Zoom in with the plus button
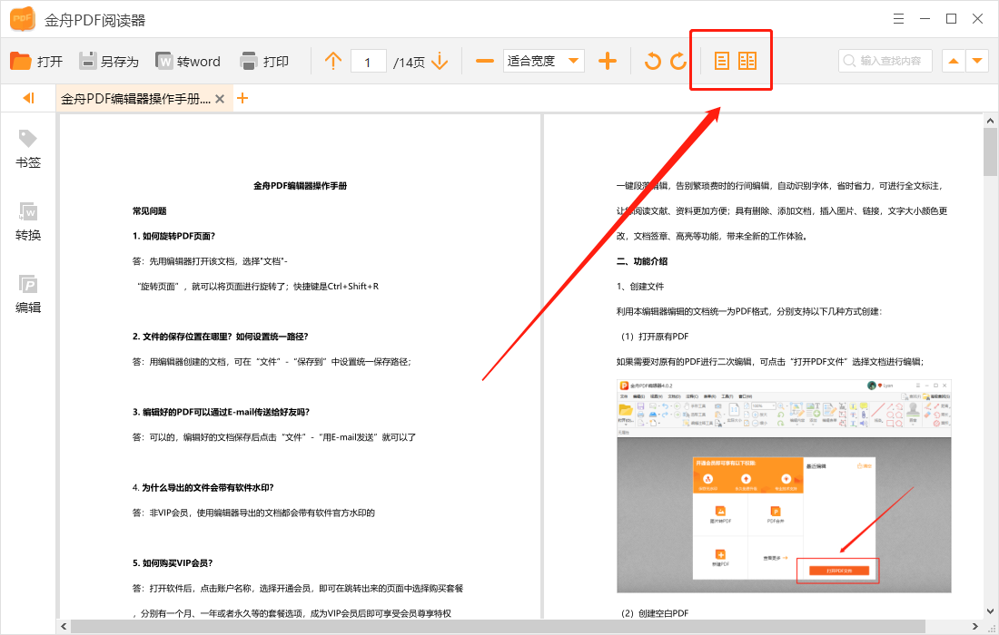999x635 pixels. 608,61
